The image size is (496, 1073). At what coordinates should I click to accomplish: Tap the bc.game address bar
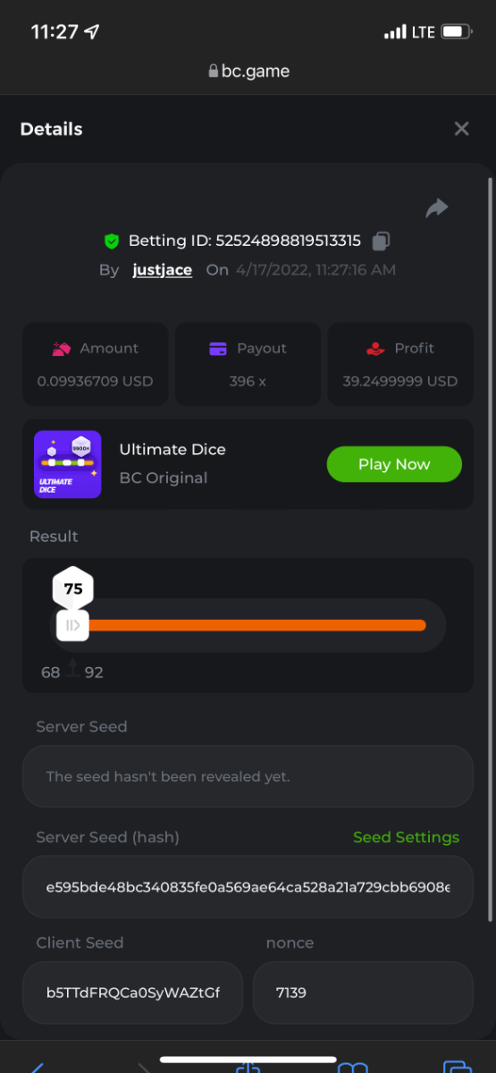[x=248, y=72]
